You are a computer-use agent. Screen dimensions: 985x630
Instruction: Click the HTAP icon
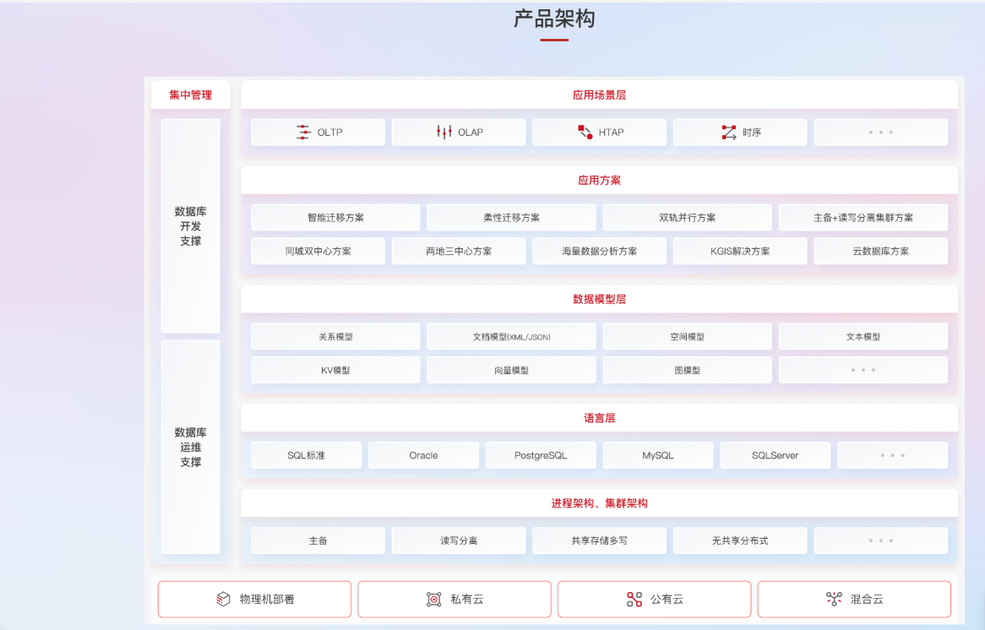click(x=585, y=132)
